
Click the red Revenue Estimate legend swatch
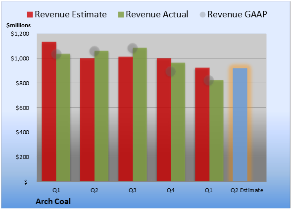(30, 14)
